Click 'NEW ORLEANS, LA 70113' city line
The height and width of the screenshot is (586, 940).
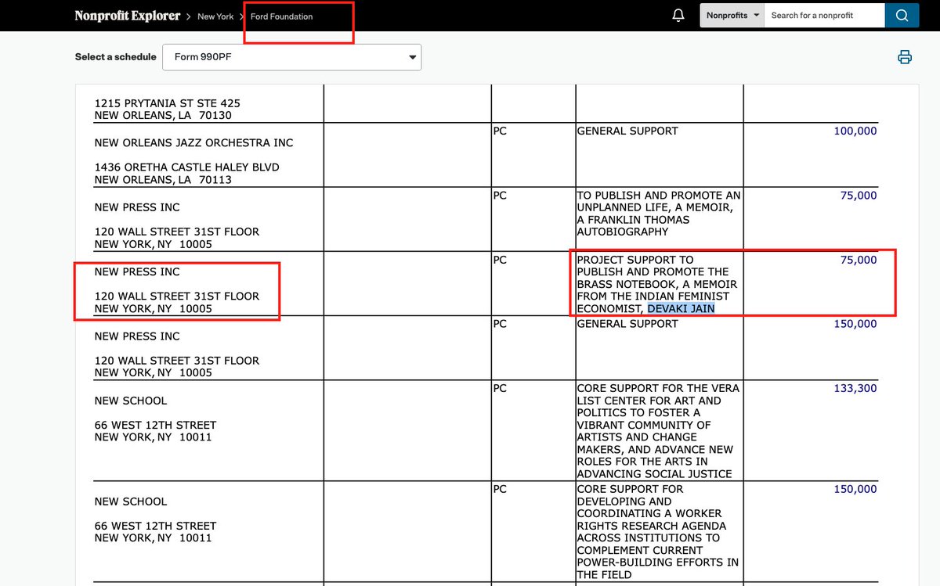pyautogui.click(x=163, y=180)
